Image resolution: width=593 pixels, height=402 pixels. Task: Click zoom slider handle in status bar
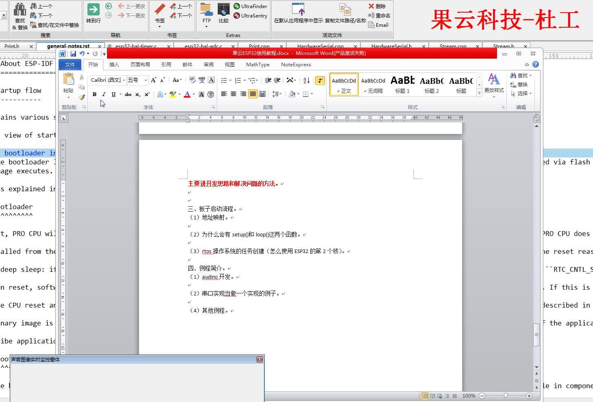point(506,395)
